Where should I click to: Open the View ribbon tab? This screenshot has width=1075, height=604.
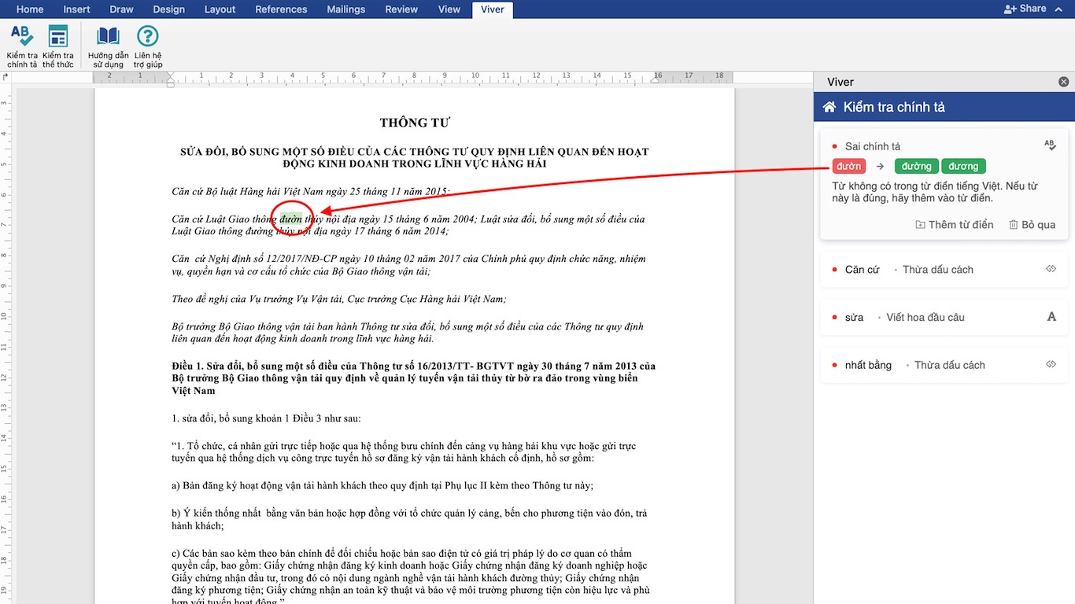coord(449,9)
